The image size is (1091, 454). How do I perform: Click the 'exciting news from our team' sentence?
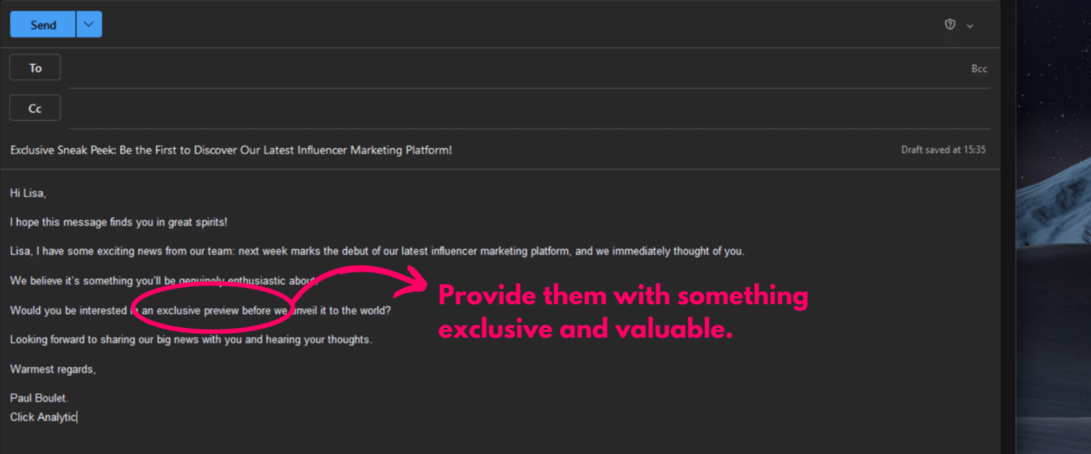pyautogui.click(x=378, y=251)
